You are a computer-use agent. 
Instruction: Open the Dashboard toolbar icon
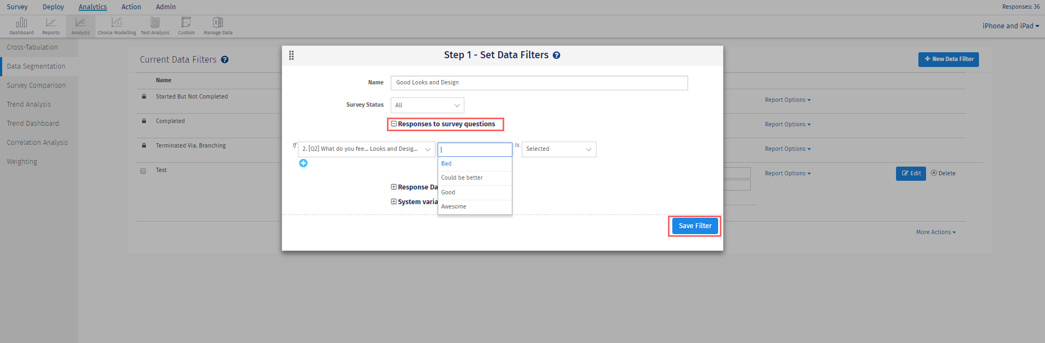click(x=21, y=26)
